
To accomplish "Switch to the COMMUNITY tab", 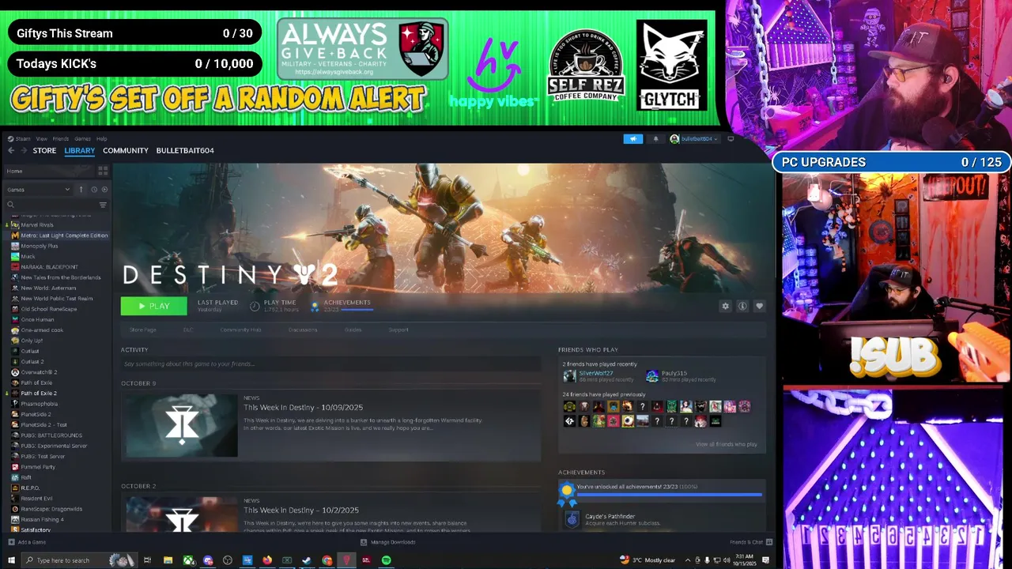I will (x=126, y=150).
